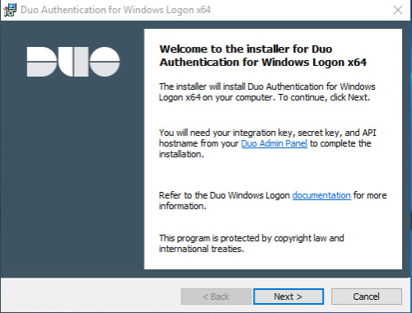Click the Cancel button
Viewport: 412px width, 313px height.
(367, 297)
